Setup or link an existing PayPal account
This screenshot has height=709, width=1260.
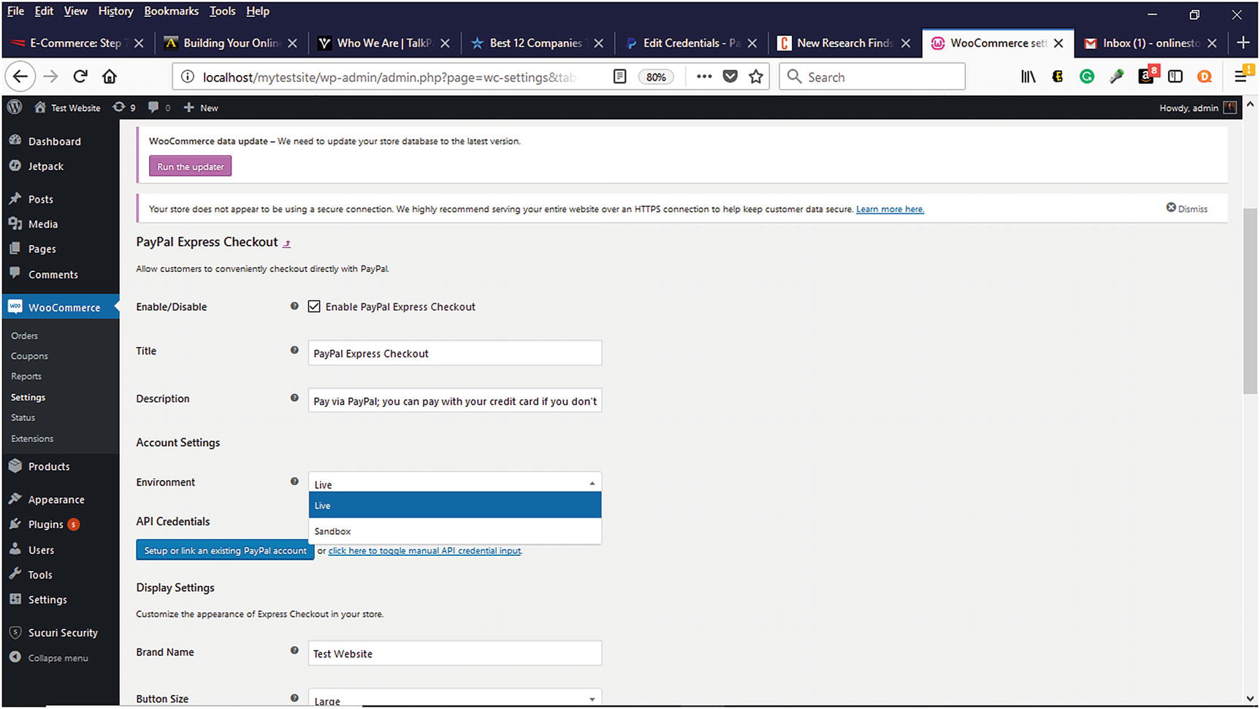pyautogui.click(x=225, y=550)
